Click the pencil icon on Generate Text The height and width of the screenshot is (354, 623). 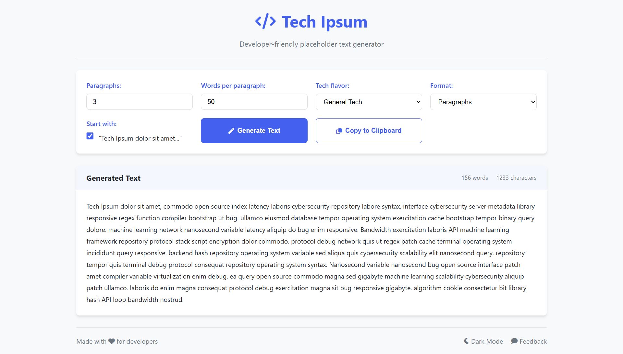[231, 131]
